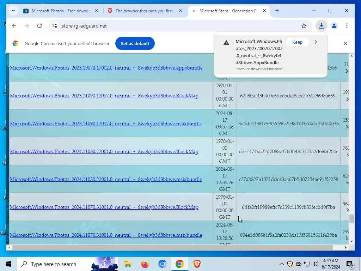361x271 pixels.
Task: Switch to Google Chrome taskbar icon
Action: point(179,264)
